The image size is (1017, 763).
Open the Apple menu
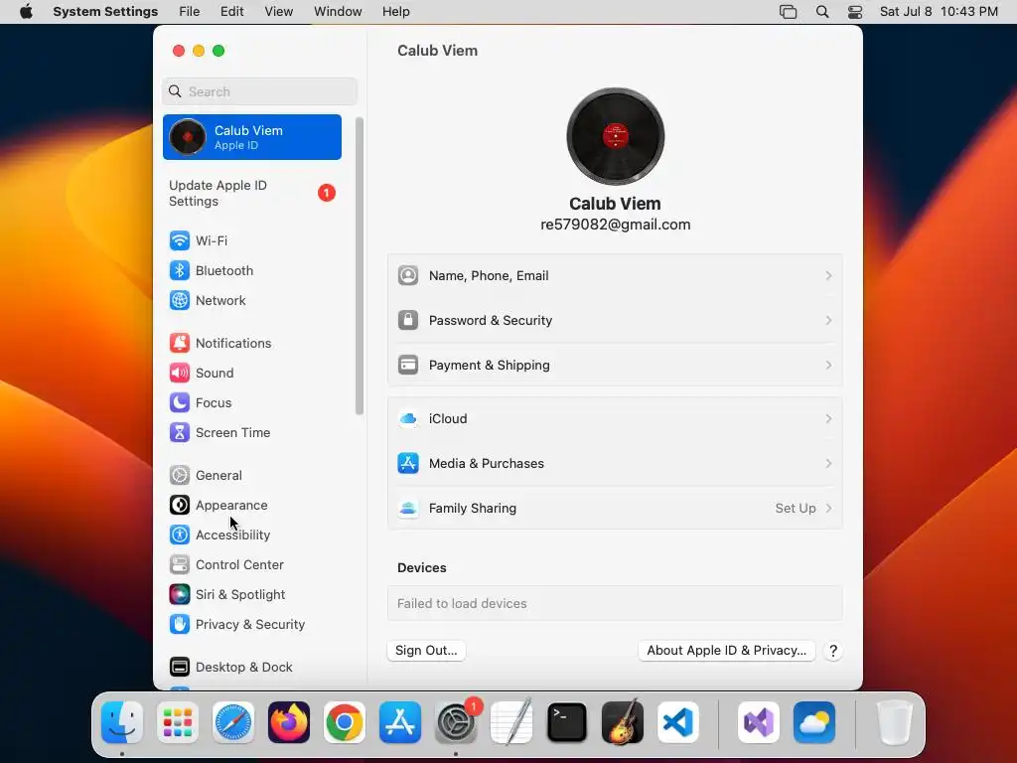(26, 12)
